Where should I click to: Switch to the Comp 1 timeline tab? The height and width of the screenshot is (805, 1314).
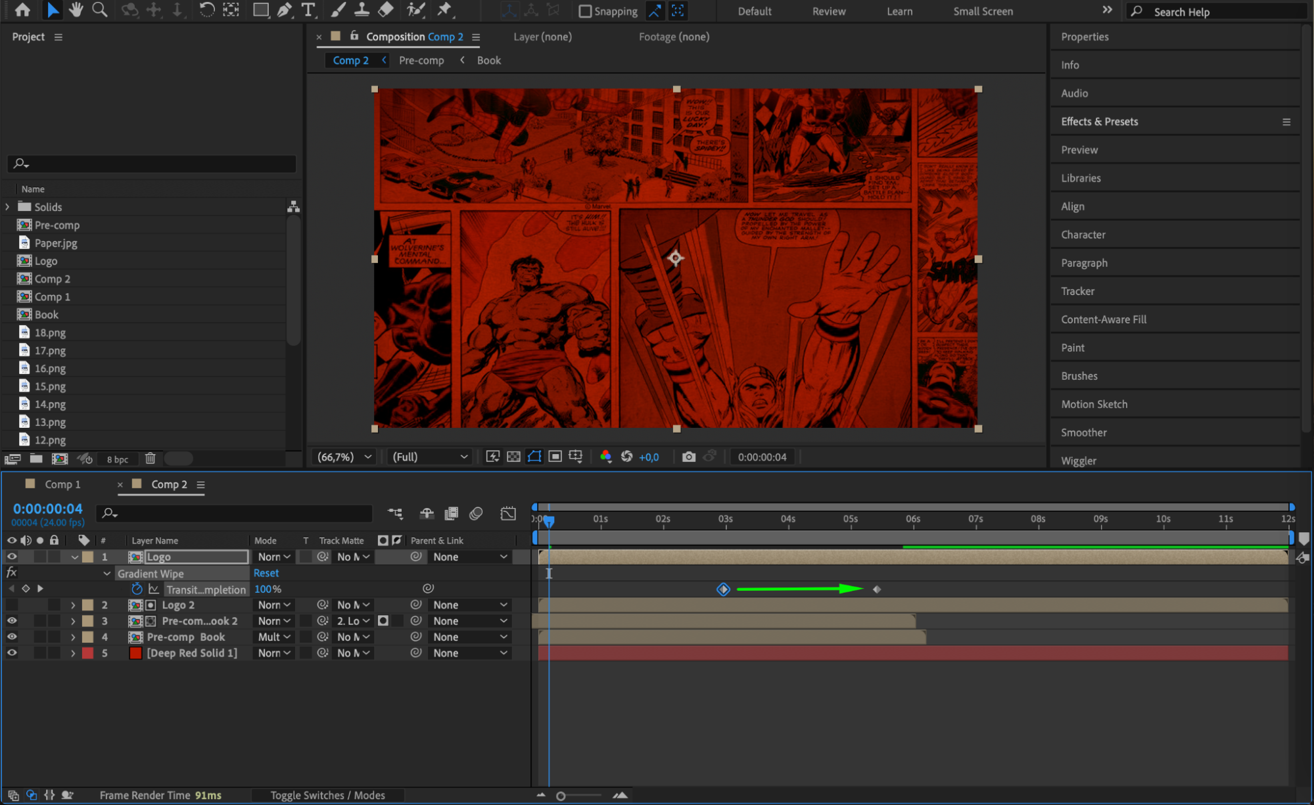[62, 484]
